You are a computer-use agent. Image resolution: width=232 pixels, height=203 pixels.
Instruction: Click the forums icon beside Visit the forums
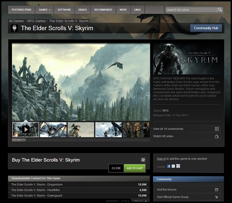tap(217, 190)
